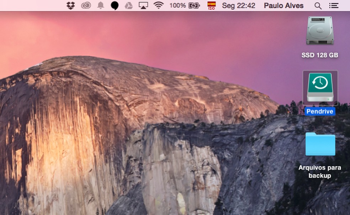Viewport: 350px width, 215px height.
Task: Open Spotlight search magnifier
Action: click(x=318, y=6)
